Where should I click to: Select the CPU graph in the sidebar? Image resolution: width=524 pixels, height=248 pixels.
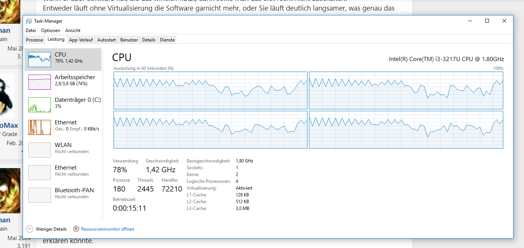tap(63, 59)
